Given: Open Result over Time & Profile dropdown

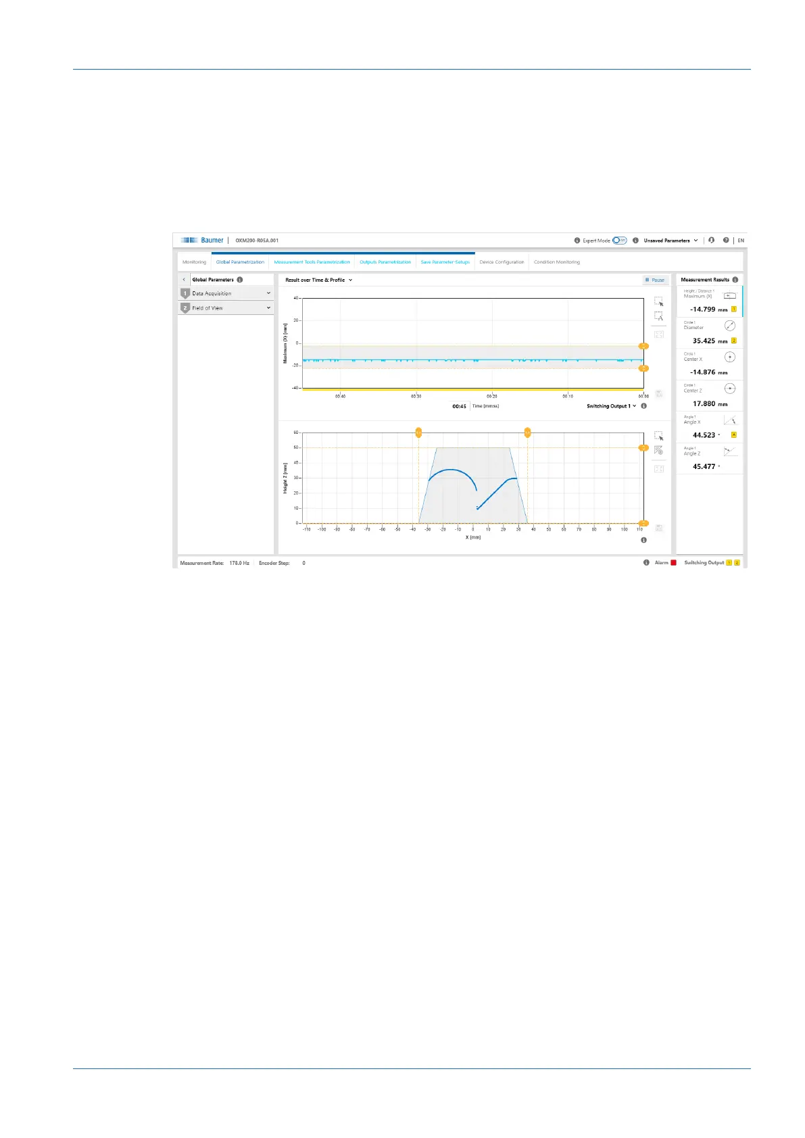Looking at the screenshot, I should (x=318, y=280).
